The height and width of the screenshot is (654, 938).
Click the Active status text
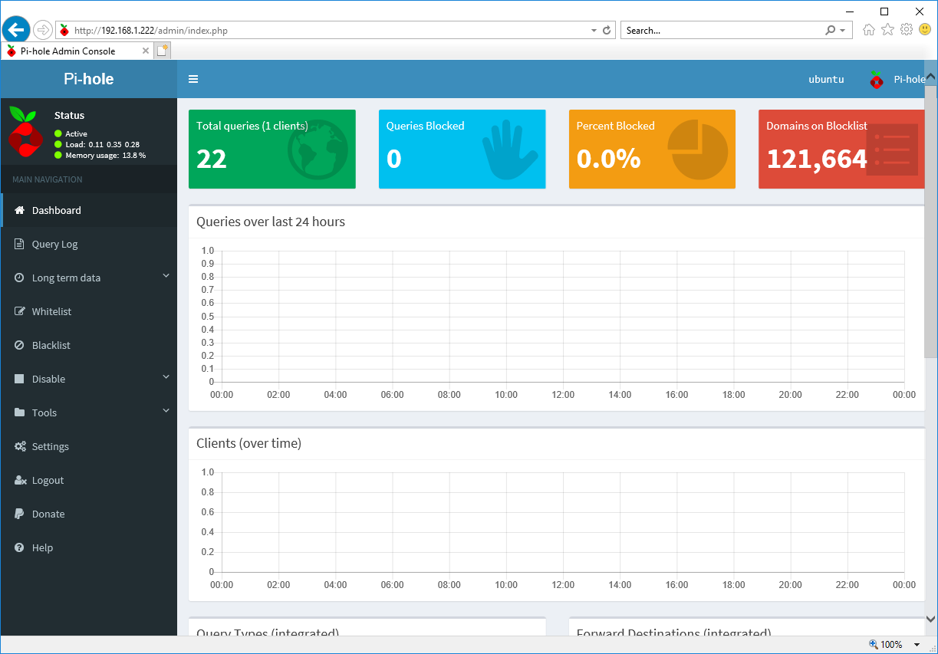coord(76,133)
